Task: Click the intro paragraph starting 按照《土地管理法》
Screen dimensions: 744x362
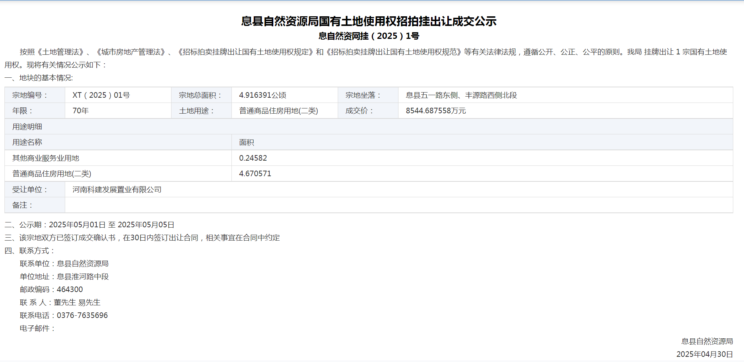Action: pyautogui.click(x=366, y=58)
